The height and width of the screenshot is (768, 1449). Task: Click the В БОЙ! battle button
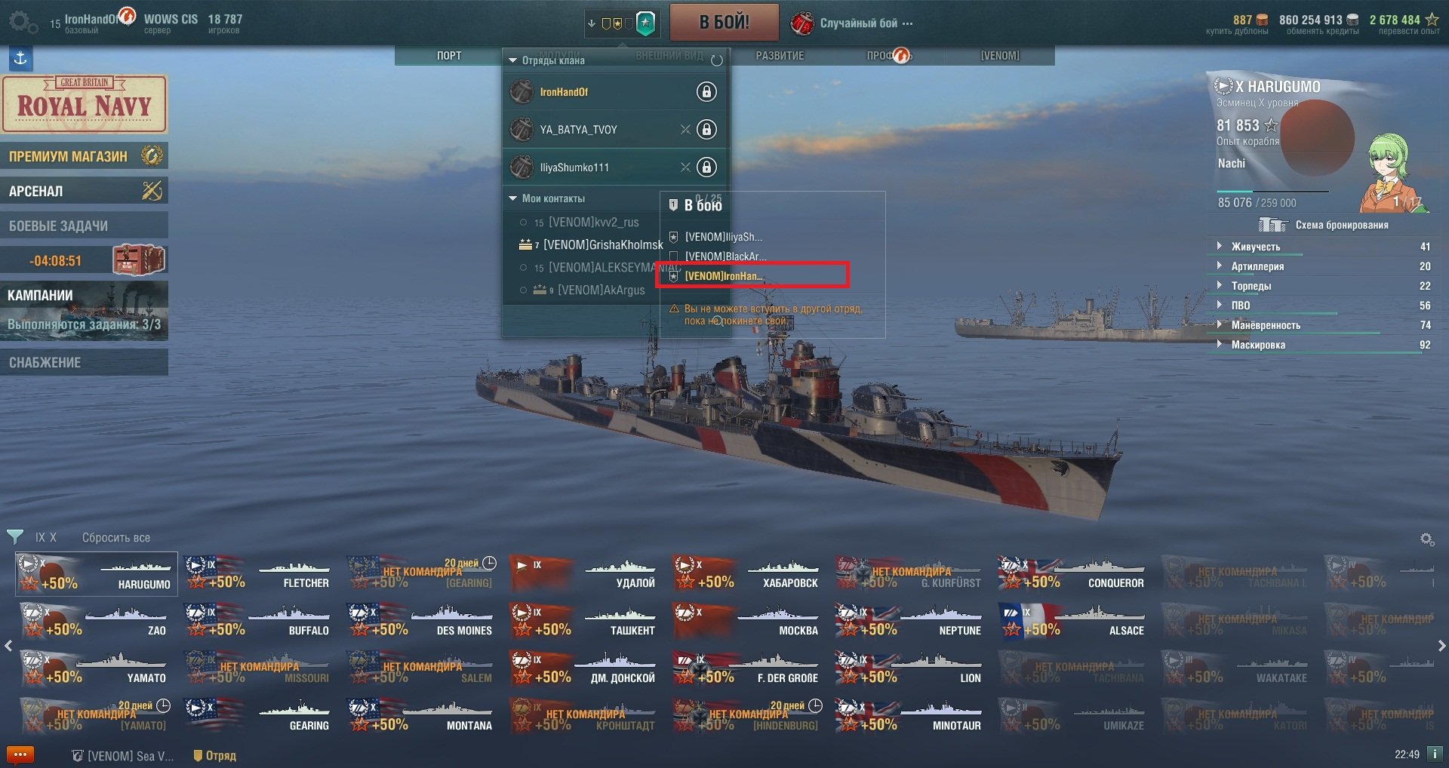(724, 22)
